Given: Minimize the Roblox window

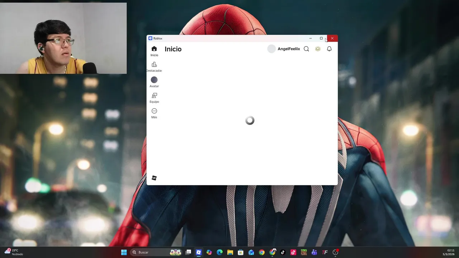Looking at the screenshot, I should click(311, 38).
